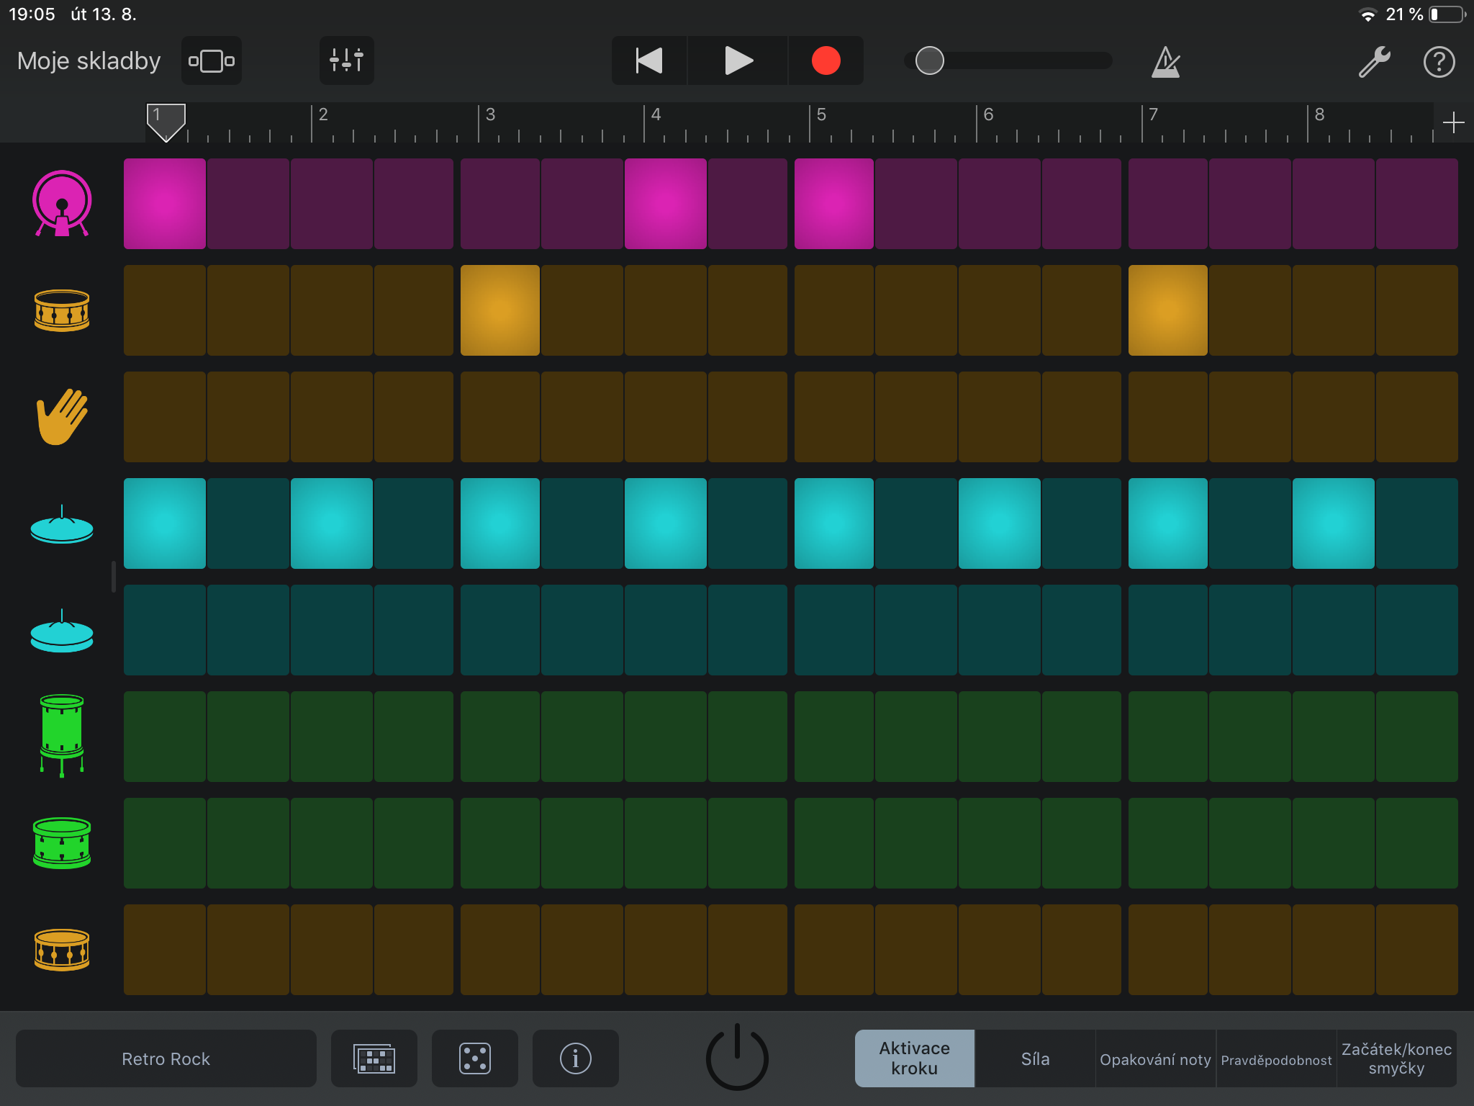Select the Opakování noty tab
The height and width of the screenshot is (1106, 1474).
pyautogui.click(x=1155, y=1058)
